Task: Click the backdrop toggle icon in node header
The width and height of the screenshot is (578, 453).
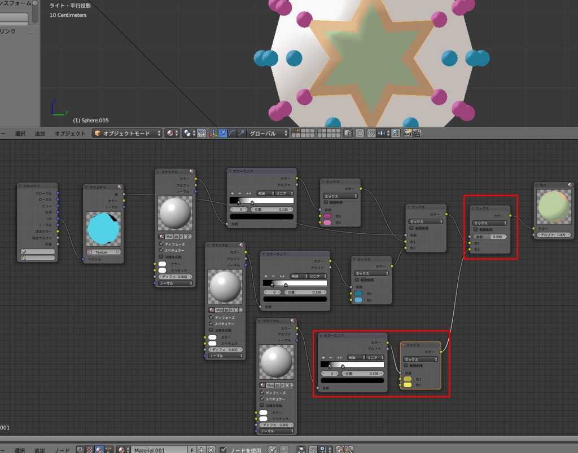Action: click(301, 450)
